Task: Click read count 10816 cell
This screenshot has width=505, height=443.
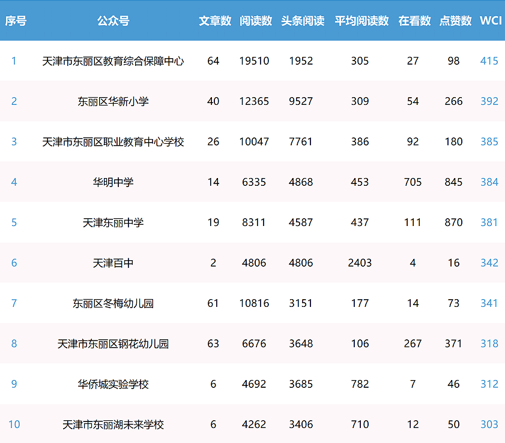Action: [254, 303]
